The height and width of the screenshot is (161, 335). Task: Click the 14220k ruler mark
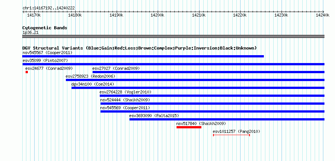(240, 15)
